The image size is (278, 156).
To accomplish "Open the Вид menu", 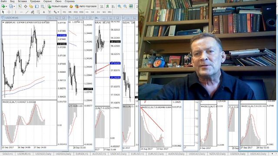I will 12,1.
